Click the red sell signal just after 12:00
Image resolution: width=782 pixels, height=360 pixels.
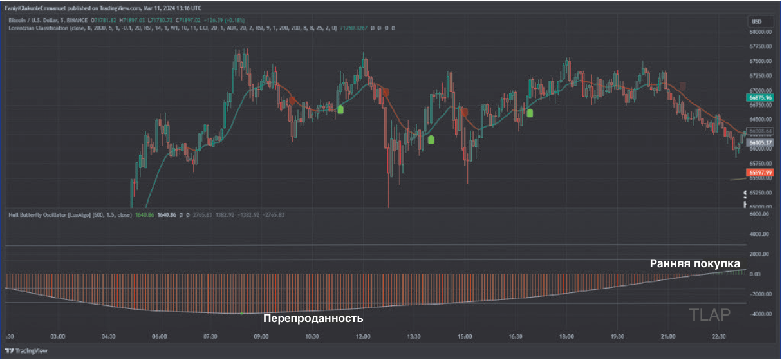(x=386, y=91)
